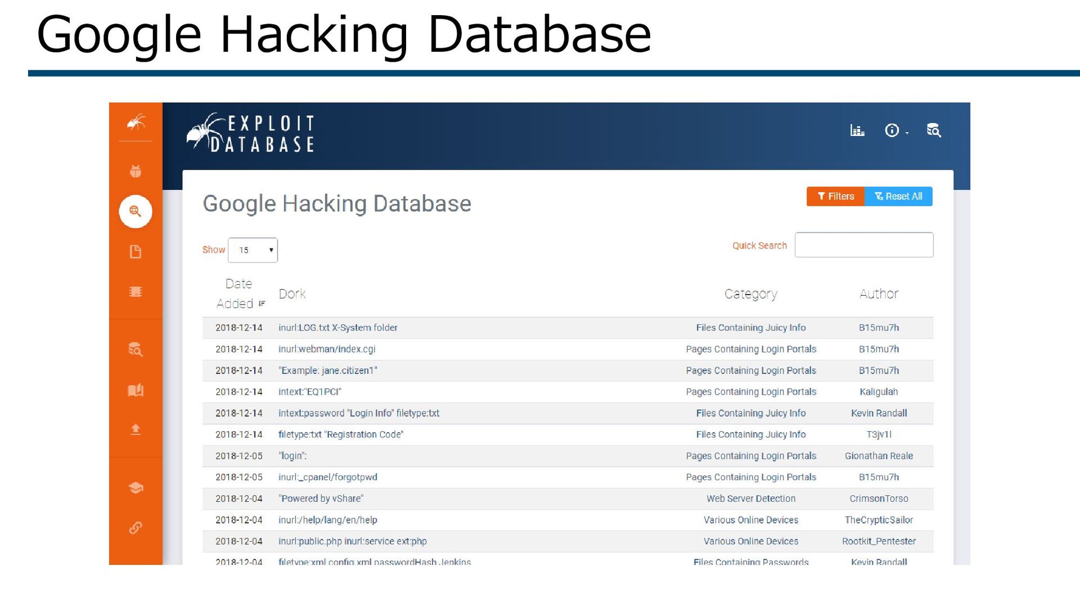This screenshot has width=1080, height=607.
Task: Open the online training graduation cap icon
Action: coord(136,487)
